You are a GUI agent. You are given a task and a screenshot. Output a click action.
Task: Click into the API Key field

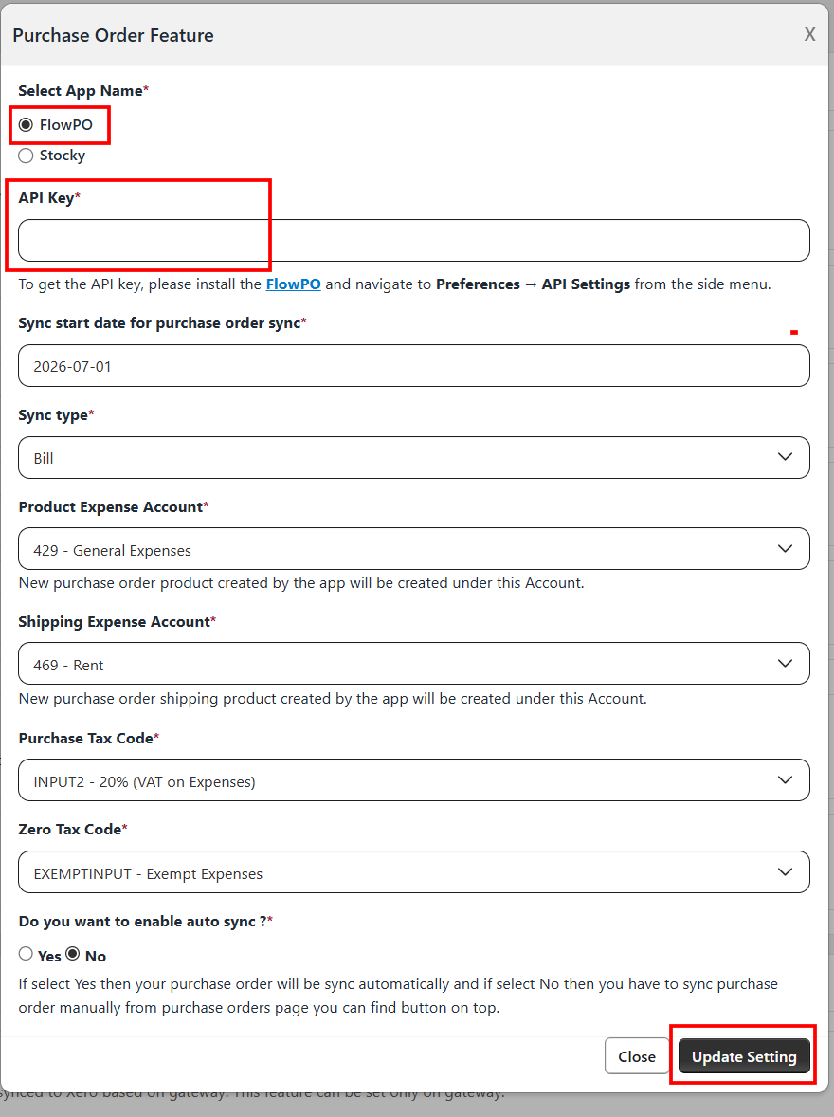(x=414, y=240)
